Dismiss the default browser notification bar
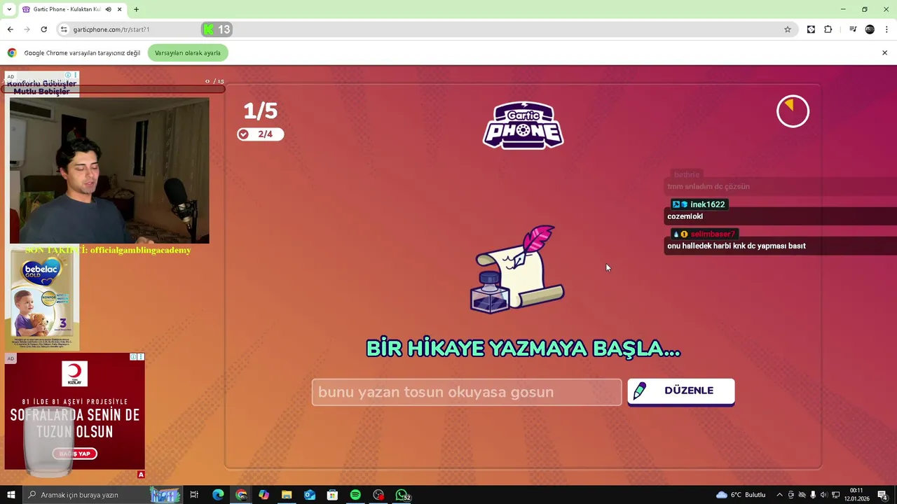This screenshot has width=897, height=504. coord(884,52)
